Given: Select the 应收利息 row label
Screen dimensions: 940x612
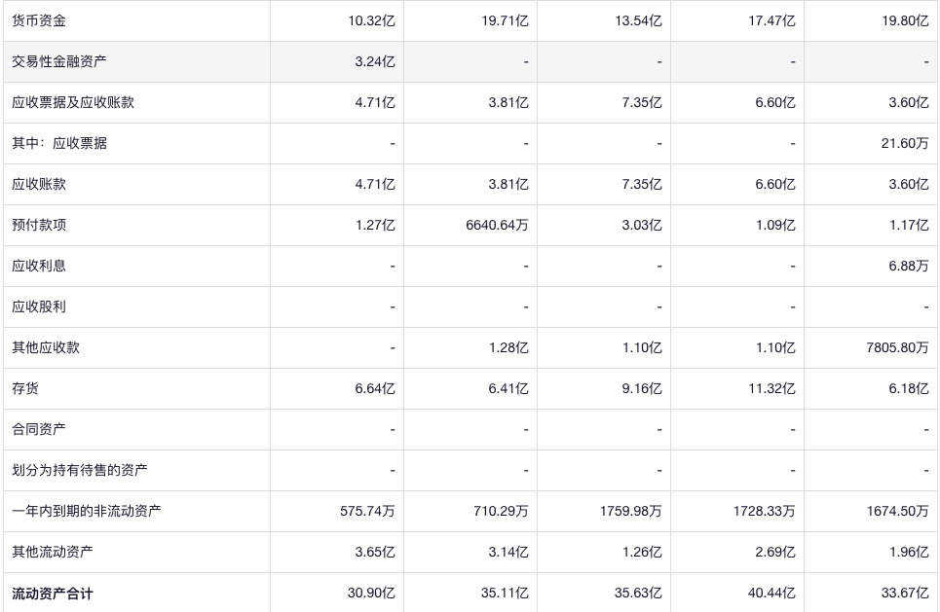Looking at the screenshot, I should tap(39, 266).
